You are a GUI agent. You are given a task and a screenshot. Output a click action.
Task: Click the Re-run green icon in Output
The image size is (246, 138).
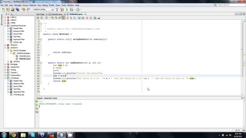(x=37, y=102)
